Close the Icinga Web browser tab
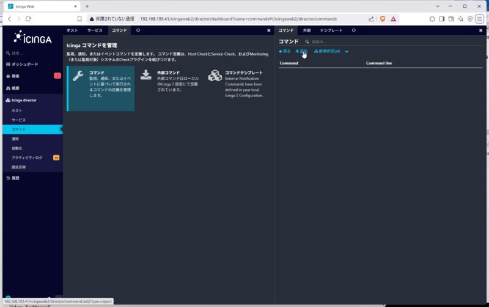Screen dimensions: 489x307 [x=75, y=6]
